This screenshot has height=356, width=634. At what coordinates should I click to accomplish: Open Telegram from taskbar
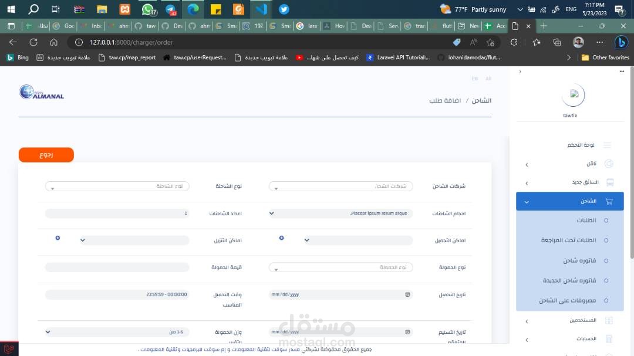pyautogui.click(x=171, y=9)
